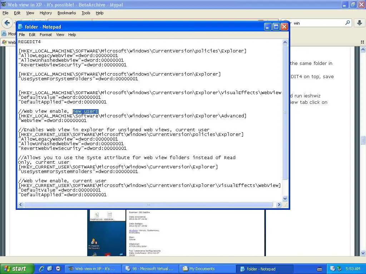
Task: Click first "UseSystemForSystemFolders" line
Action: click(x=78, y=79)
